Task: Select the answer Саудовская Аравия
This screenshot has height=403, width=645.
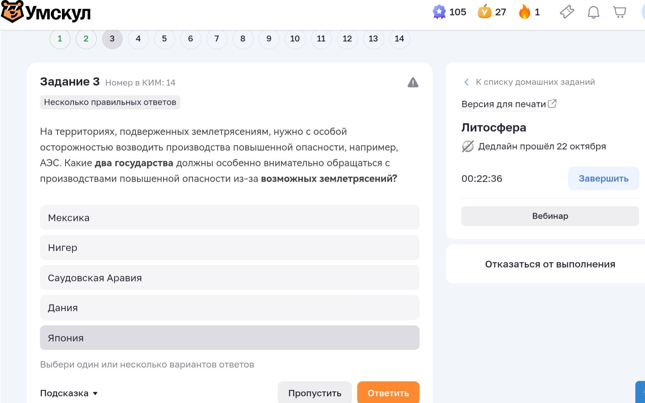Action: tap(230, 278)
